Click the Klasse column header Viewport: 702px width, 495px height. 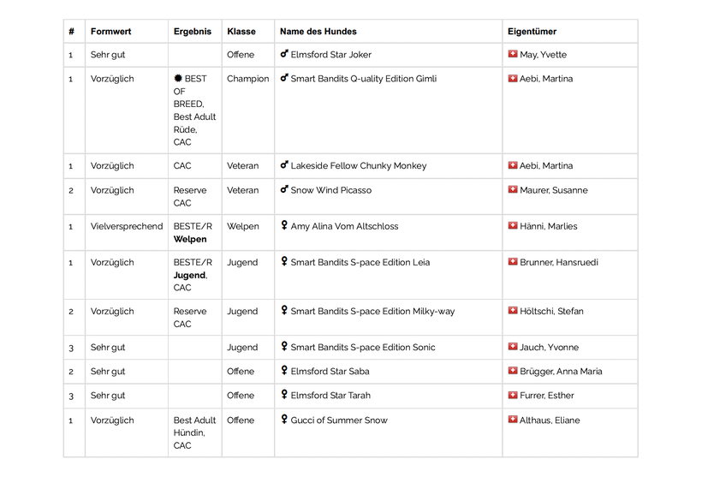241,32
